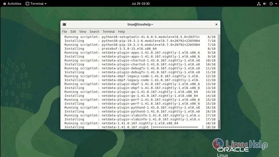Open the Help menu

point(121,31)
